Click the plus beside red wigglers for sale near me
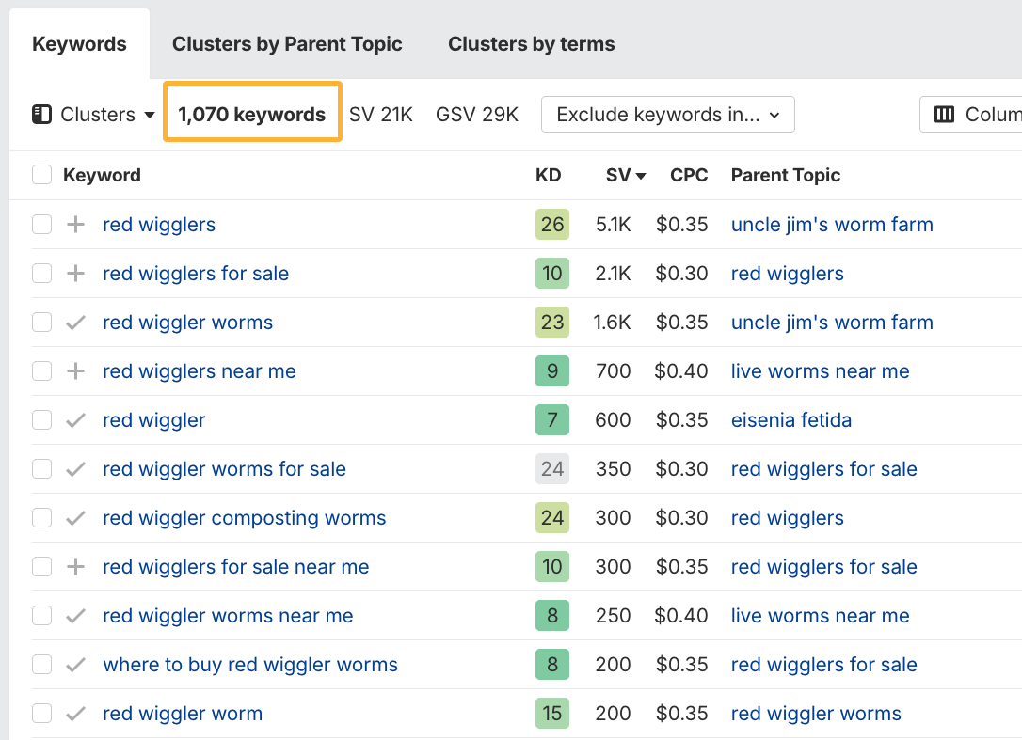Viewport: 1022px width, 740px height. (76, 566)
